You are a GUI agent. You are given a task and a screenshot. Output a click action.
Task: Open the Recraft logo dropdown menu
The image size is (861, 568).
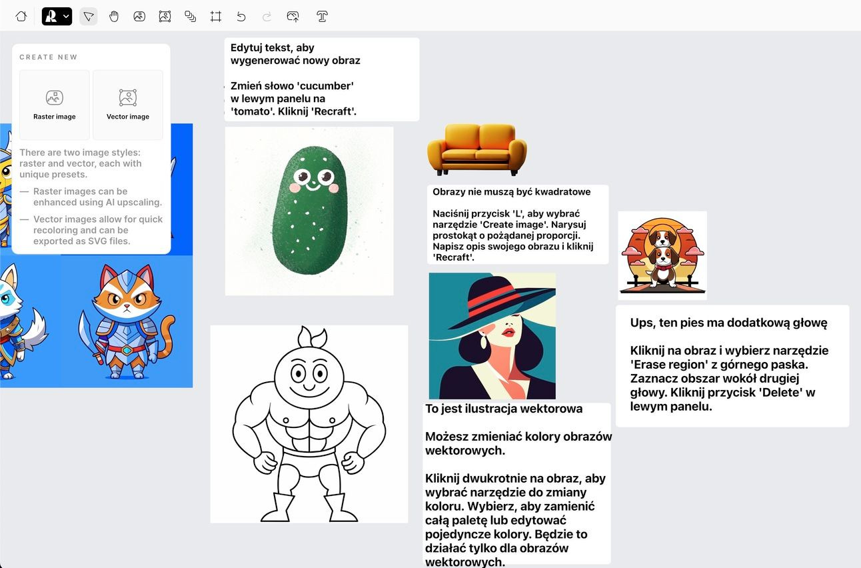pyautogui.click(x=57, y=16)
